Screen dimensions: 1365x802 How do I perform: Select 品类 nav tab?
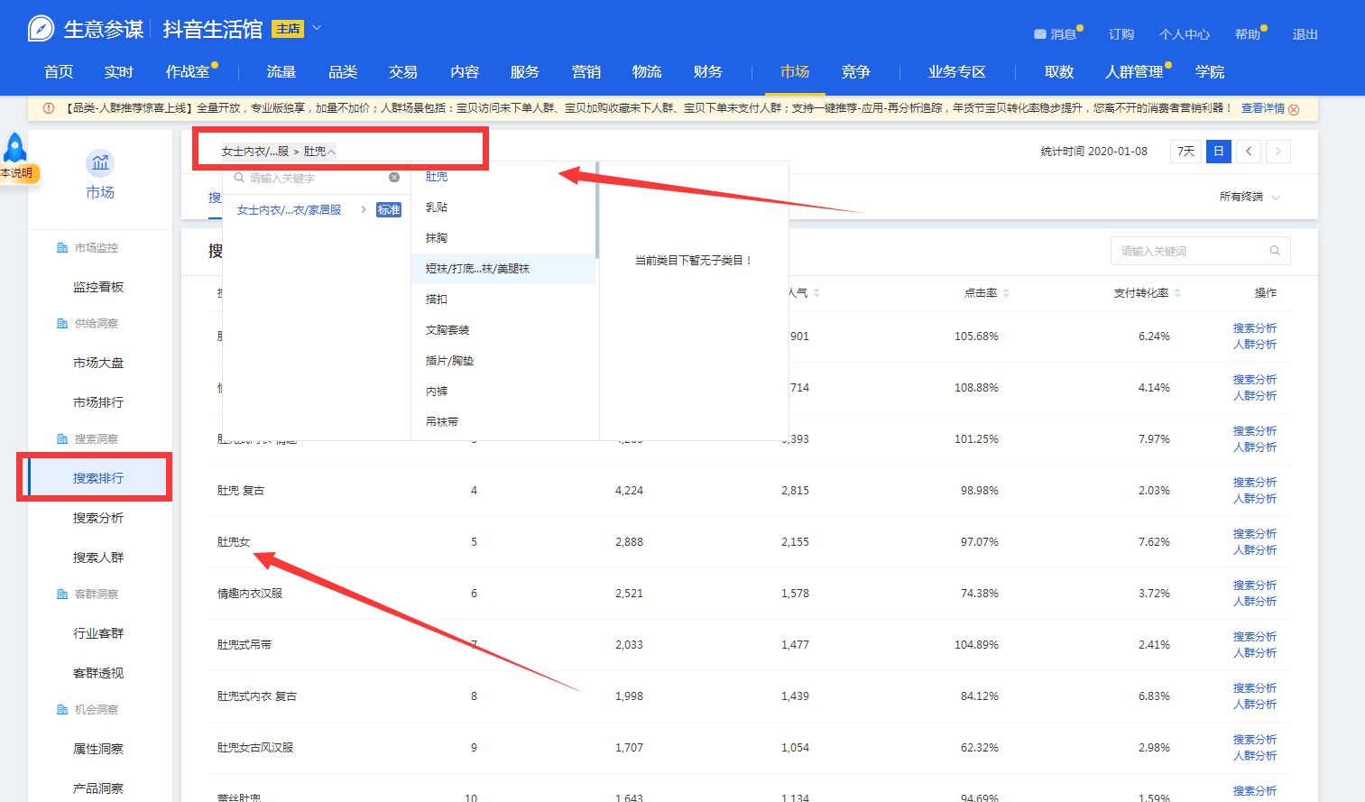coord(343,72)
